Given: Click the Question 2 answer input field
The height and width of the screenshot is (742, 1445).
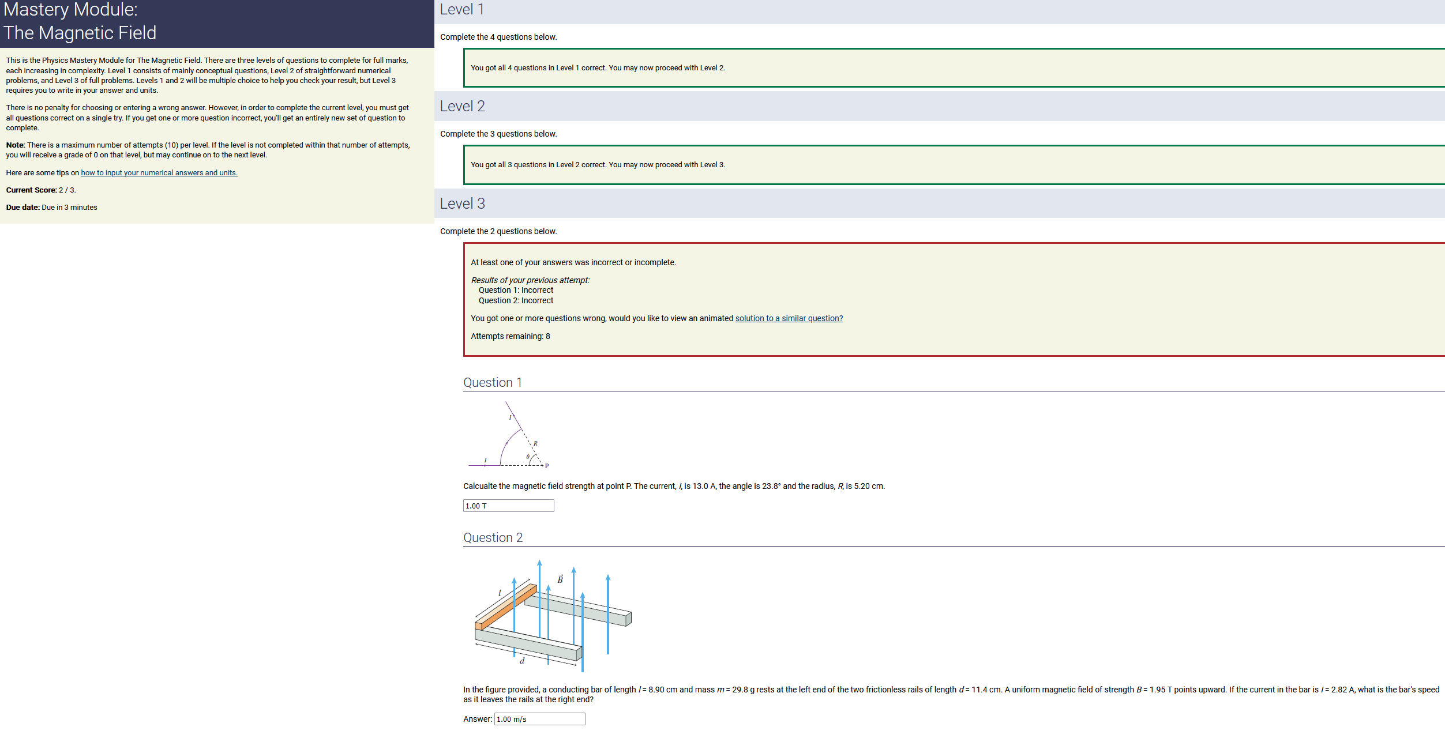Looking at the screenshot, I should point(539,719).
